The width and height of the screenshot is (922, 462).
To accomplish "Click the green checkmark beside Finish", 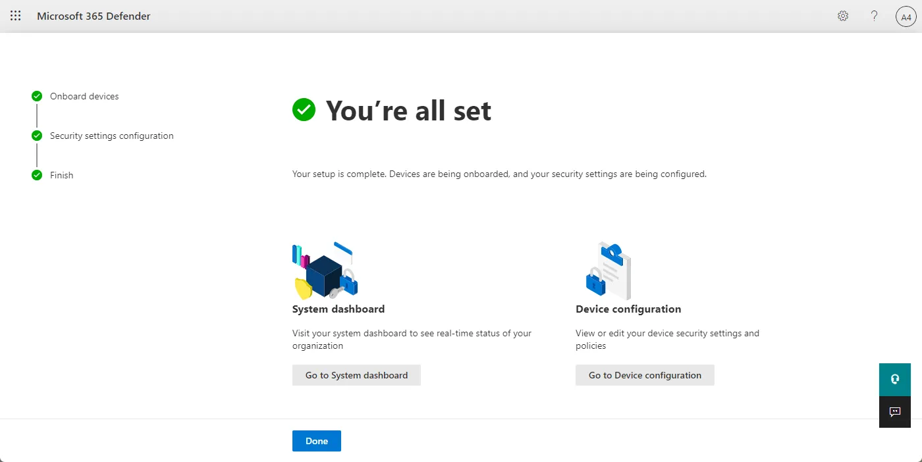I will tap(37, 175).
